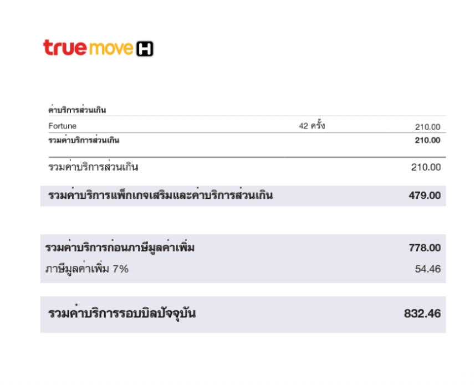
Task: Click the 778.00 pre-VAT amount
Action: pyautogui.click(x=425, y=248)
